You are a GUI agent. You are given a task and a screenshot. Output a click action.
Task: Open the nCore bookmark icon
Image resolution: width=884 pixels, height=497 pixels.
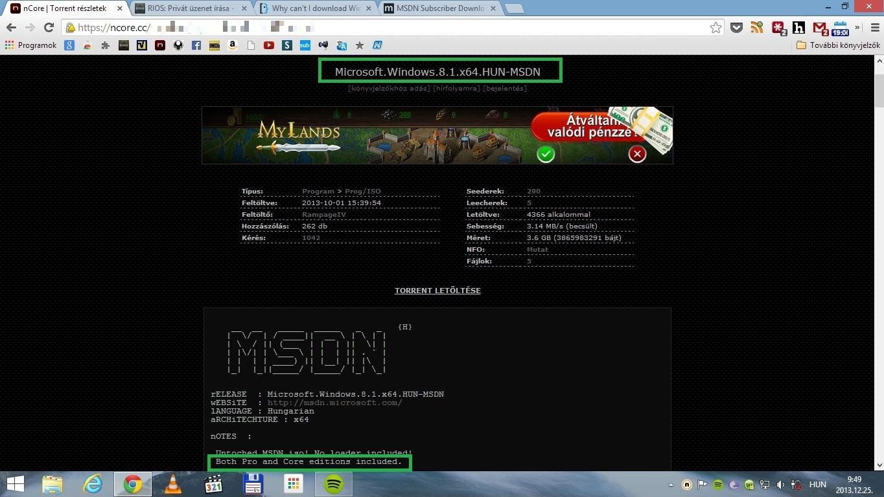tap(160, 45)
